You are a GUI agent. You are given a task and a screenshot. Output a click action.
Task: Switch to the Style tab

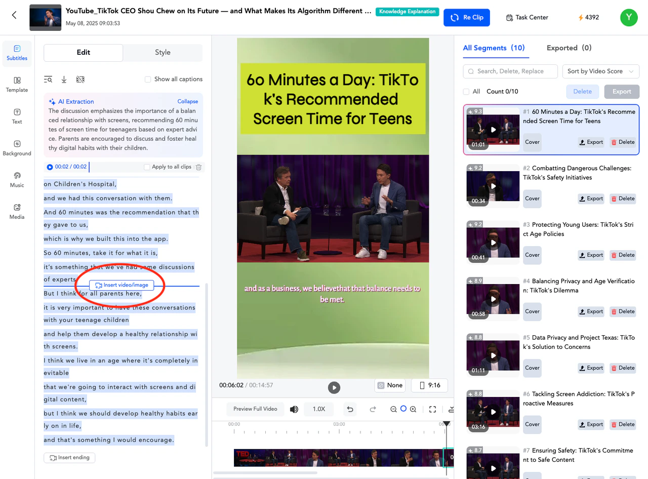point(163,53)
